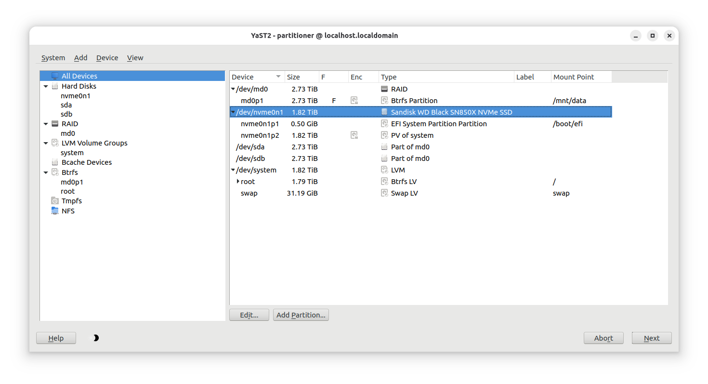Collapse the /dev/md0 row in device table

[233, 89]
